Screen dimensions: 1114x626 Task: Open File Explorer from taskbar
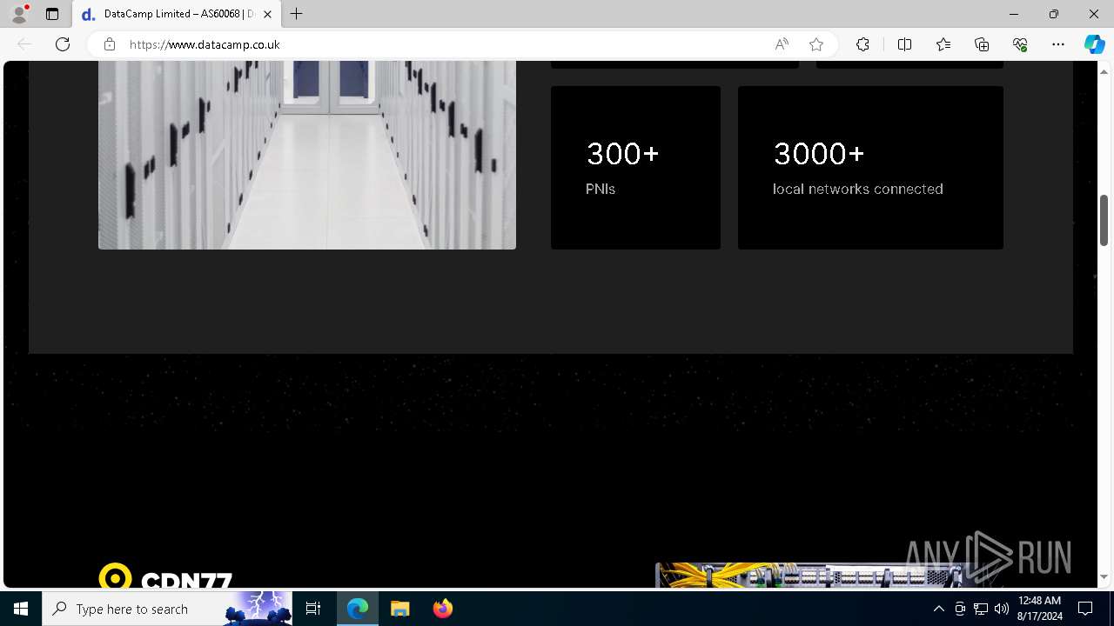tap(400, 609)
